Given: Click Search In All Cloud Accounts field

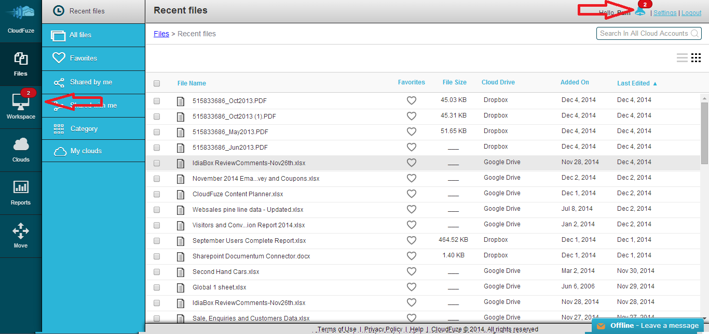Looking at the screenshot, I should point(649,33).
